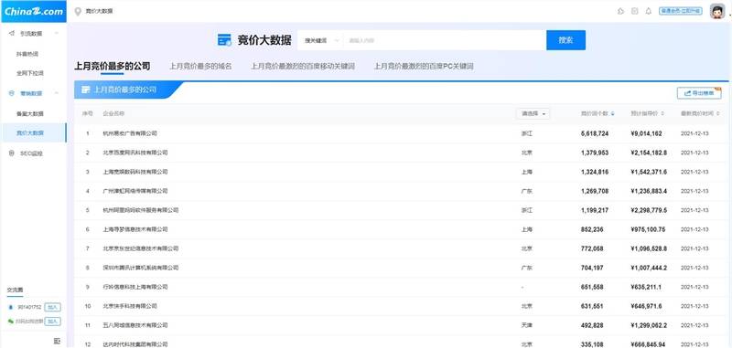Click the first-row company name link
732x348 pixels.
[x=130, y=133]
